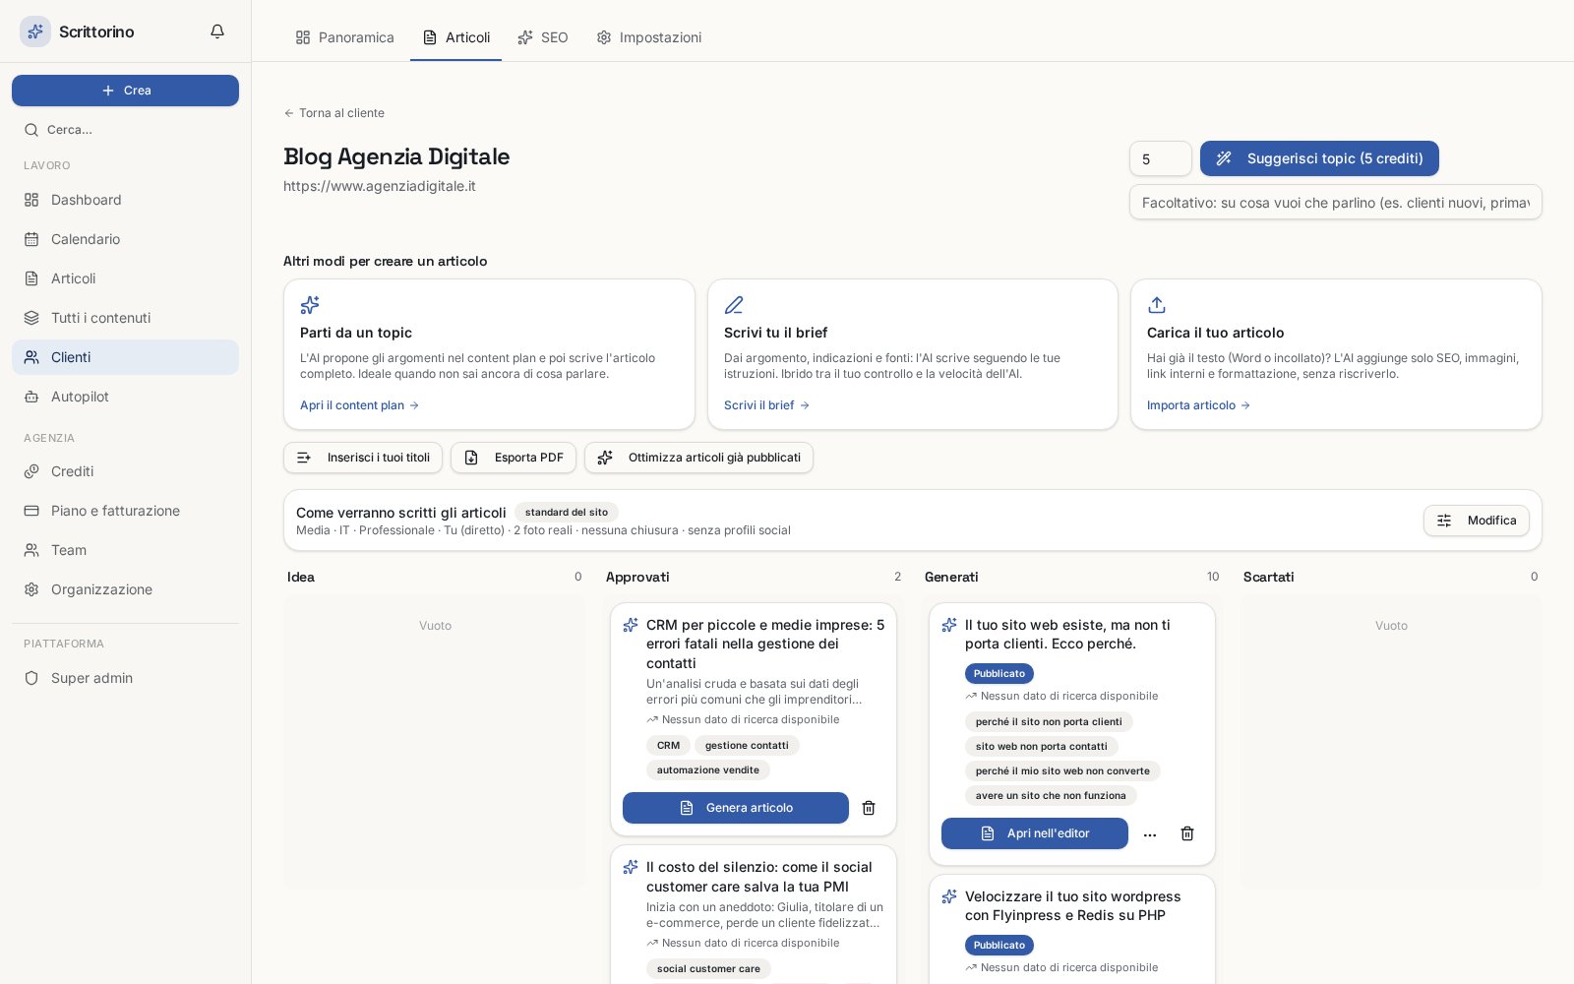Select the Panoramica tab
Image resolution: width=1574 pixels, height=984 pixels.
[x=345, y=37]
